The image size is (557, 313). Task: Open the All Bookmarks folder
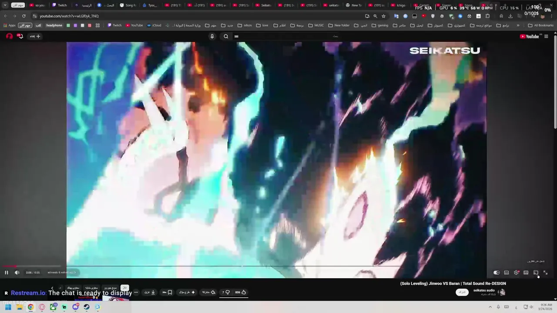click(x=541, y=25)
